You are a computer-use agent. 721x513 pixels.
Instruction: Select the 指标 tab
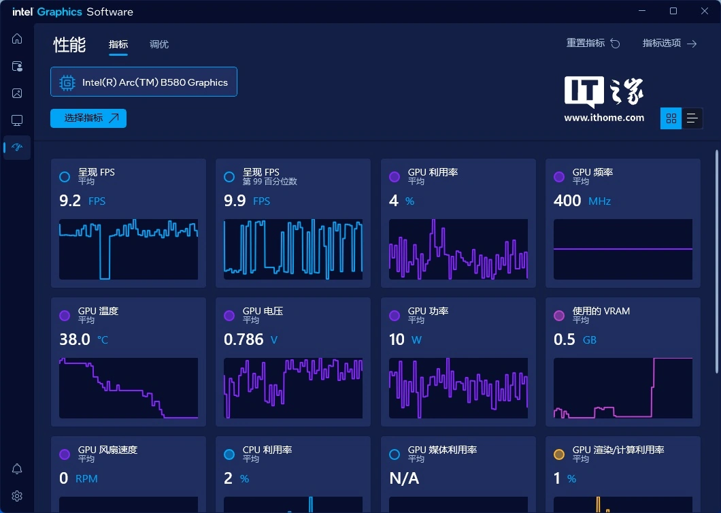point(118,45)
